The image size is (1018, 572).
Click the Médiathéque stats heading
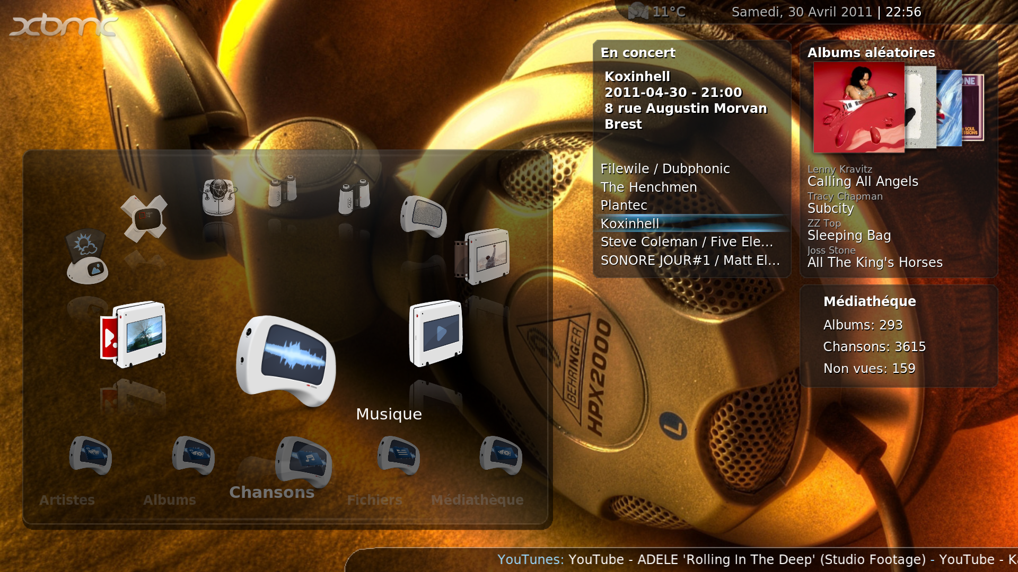point(870,301)
